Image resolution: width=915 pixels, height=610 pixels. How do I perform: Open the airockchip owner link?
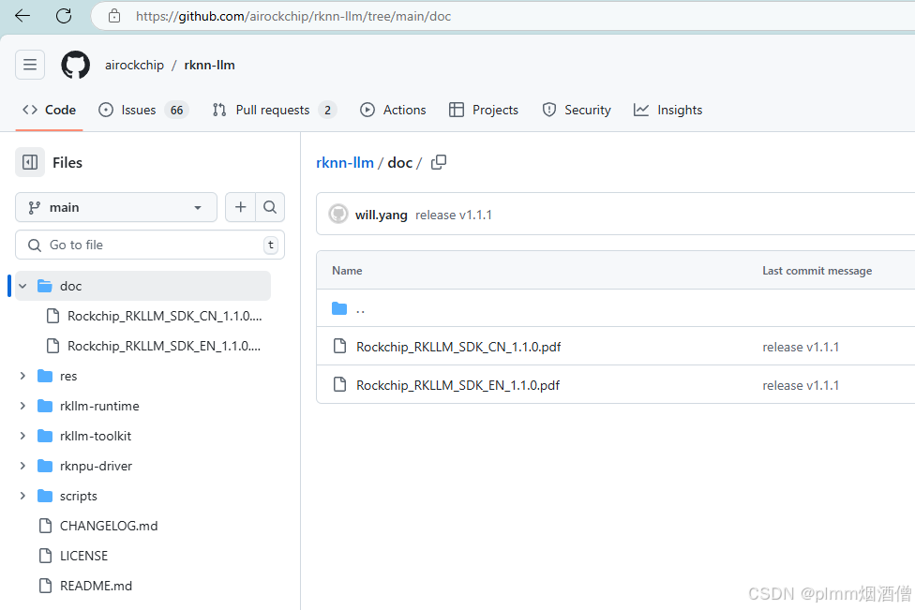click(x=134, y=65)
